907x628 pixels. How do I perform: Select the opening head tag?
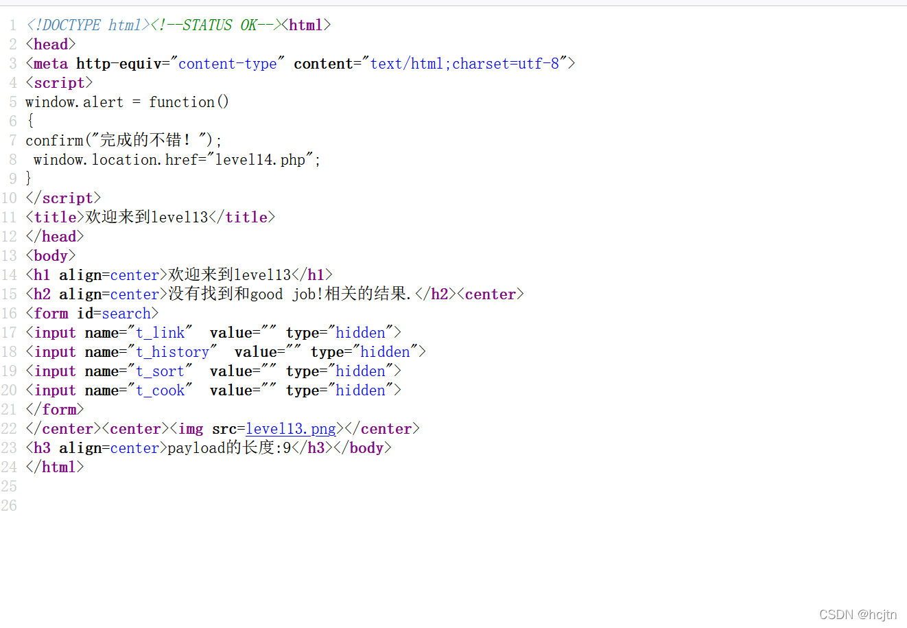coord(51,45)
